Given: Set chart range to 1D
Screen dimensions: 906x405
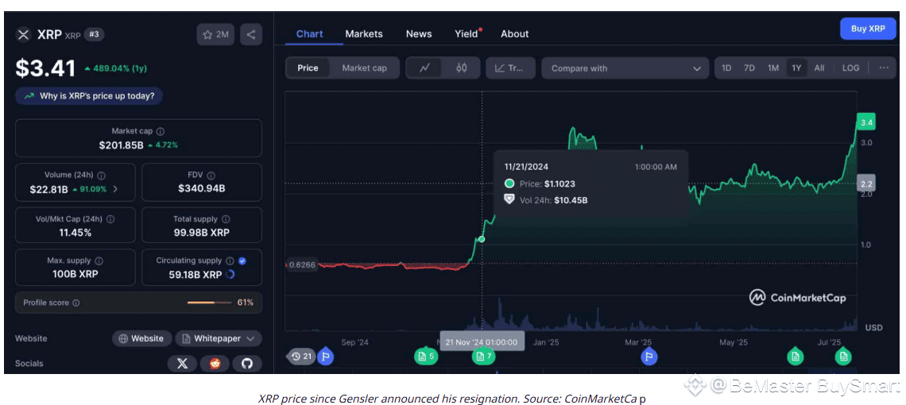Looking at the screenshot, I should click(x=726, y=68).
